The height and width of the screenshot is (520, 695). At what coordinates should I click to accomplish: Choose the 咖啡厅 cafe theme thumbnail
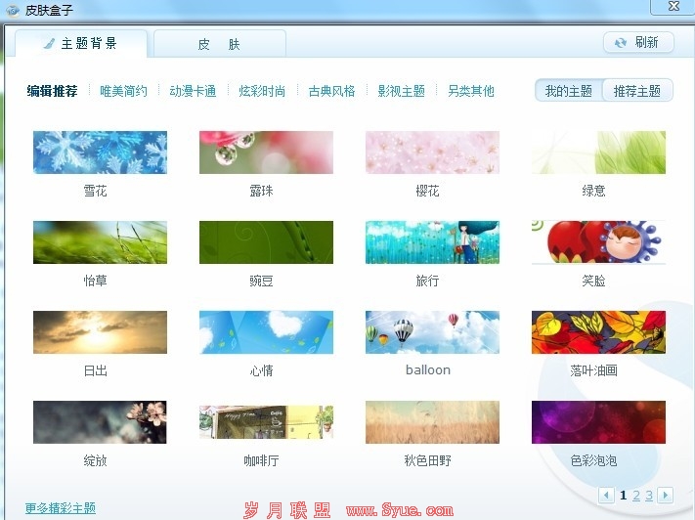coord(266,422)
